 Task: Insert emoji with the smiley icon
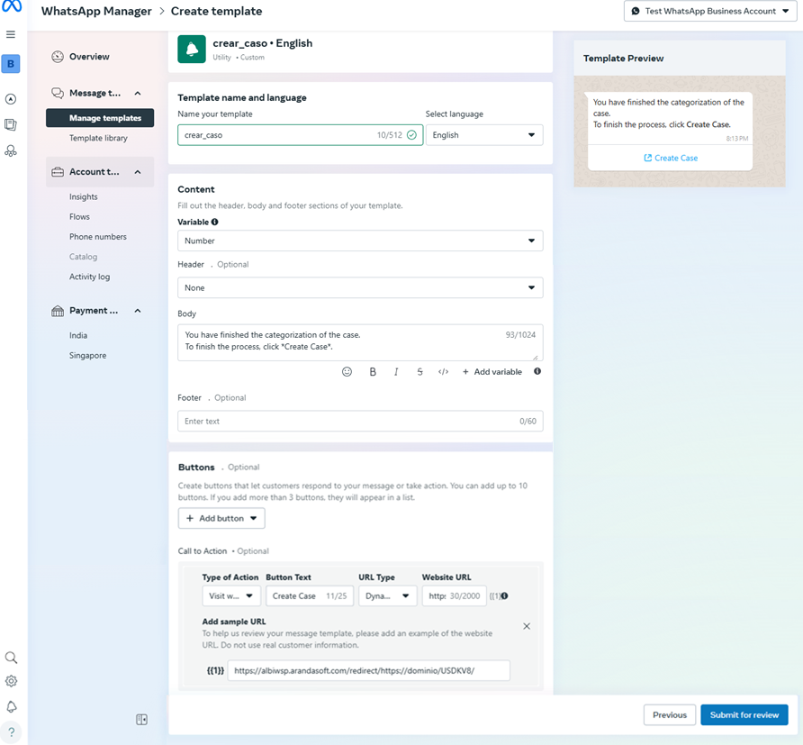347,372
